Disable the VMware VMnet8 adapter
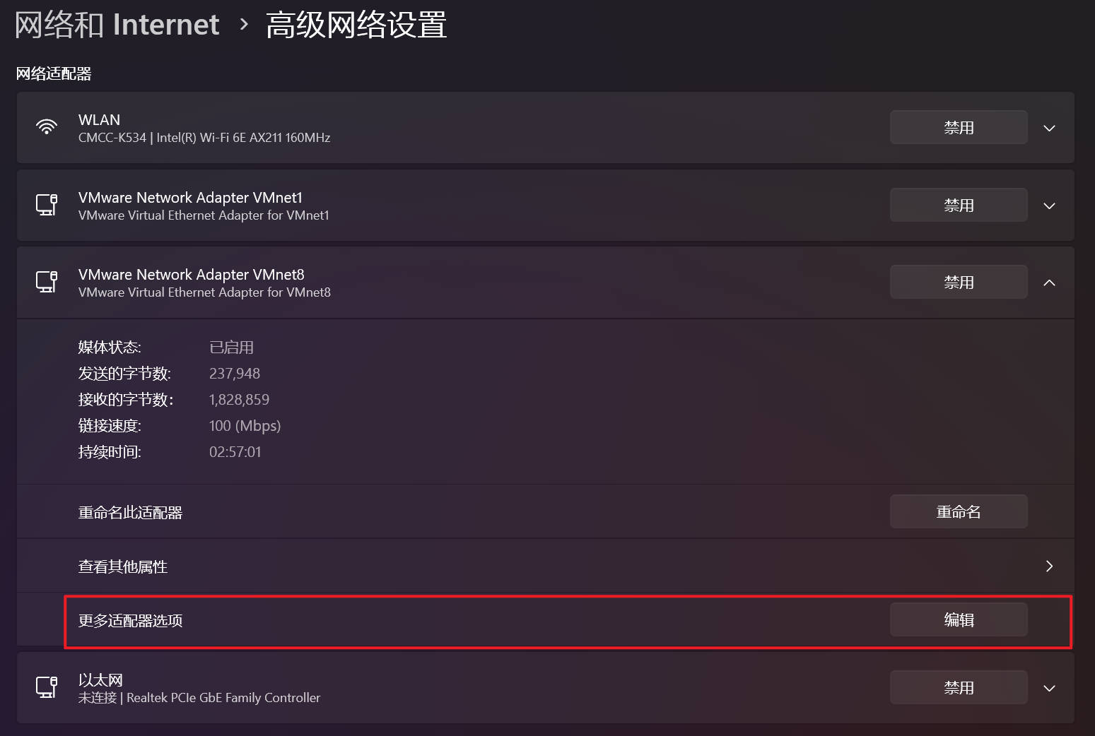The height and width of the screenshot is (736, 1095). pos(958,283)
